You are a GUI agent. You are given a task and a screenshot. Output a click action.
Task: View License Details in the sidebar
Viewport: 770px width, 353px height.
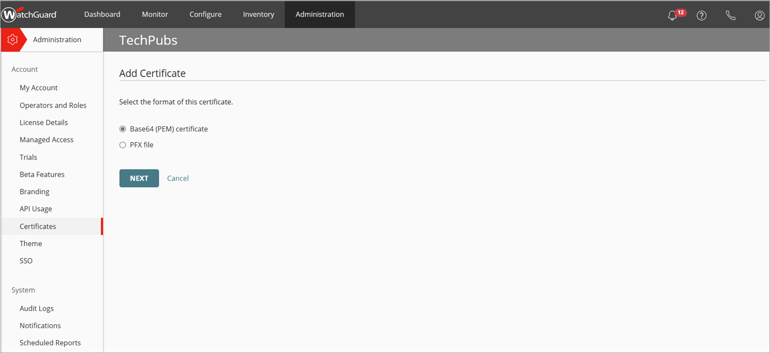click(44, 122)
